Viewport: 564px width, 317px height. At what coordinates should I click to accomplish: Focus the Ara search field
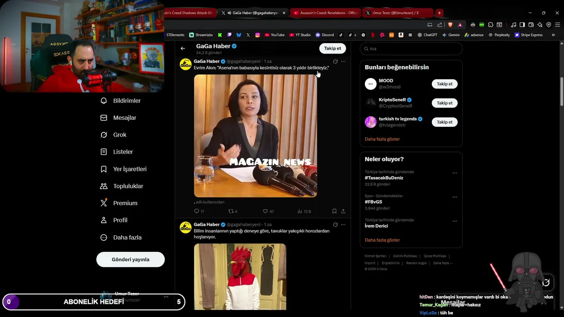tap(411, 48)
